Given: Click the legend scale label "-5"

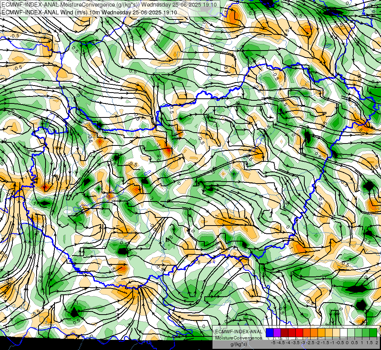Looking at the screenshot, I should click(273, 343).
